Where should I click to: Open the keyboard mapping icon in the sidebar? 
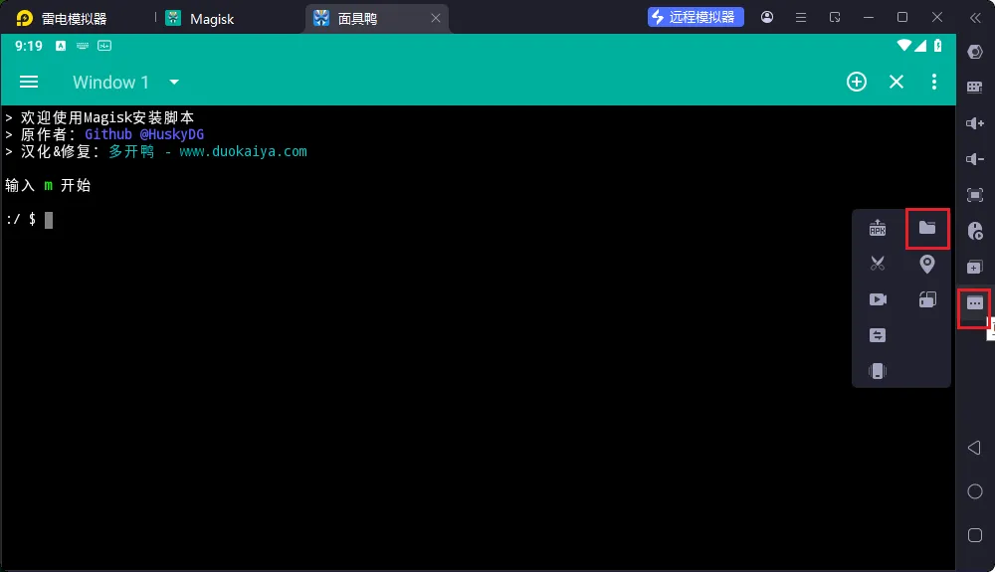975,88
